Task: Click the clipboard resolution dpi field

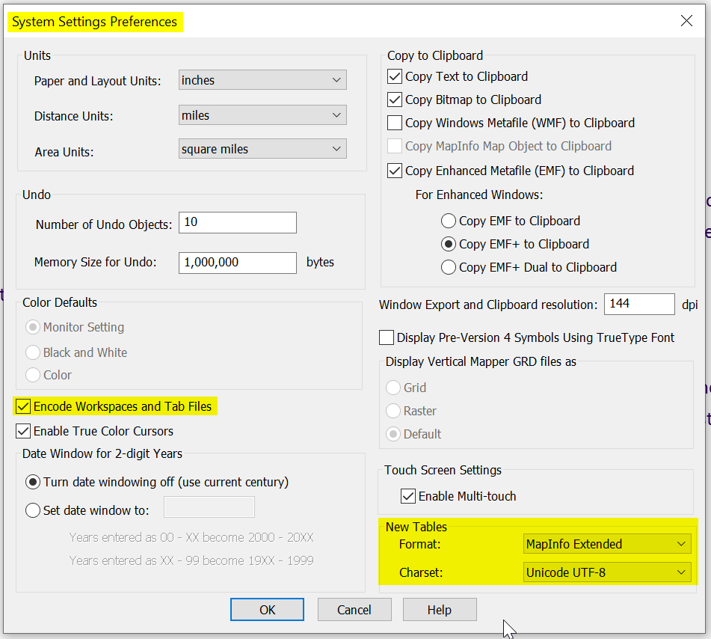Action: pos(638,305)
